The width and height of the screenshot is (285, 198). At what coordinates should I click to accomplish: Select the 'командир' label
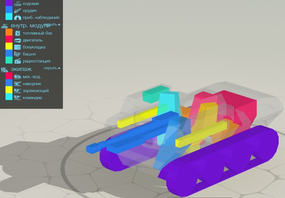coord(32,98)
